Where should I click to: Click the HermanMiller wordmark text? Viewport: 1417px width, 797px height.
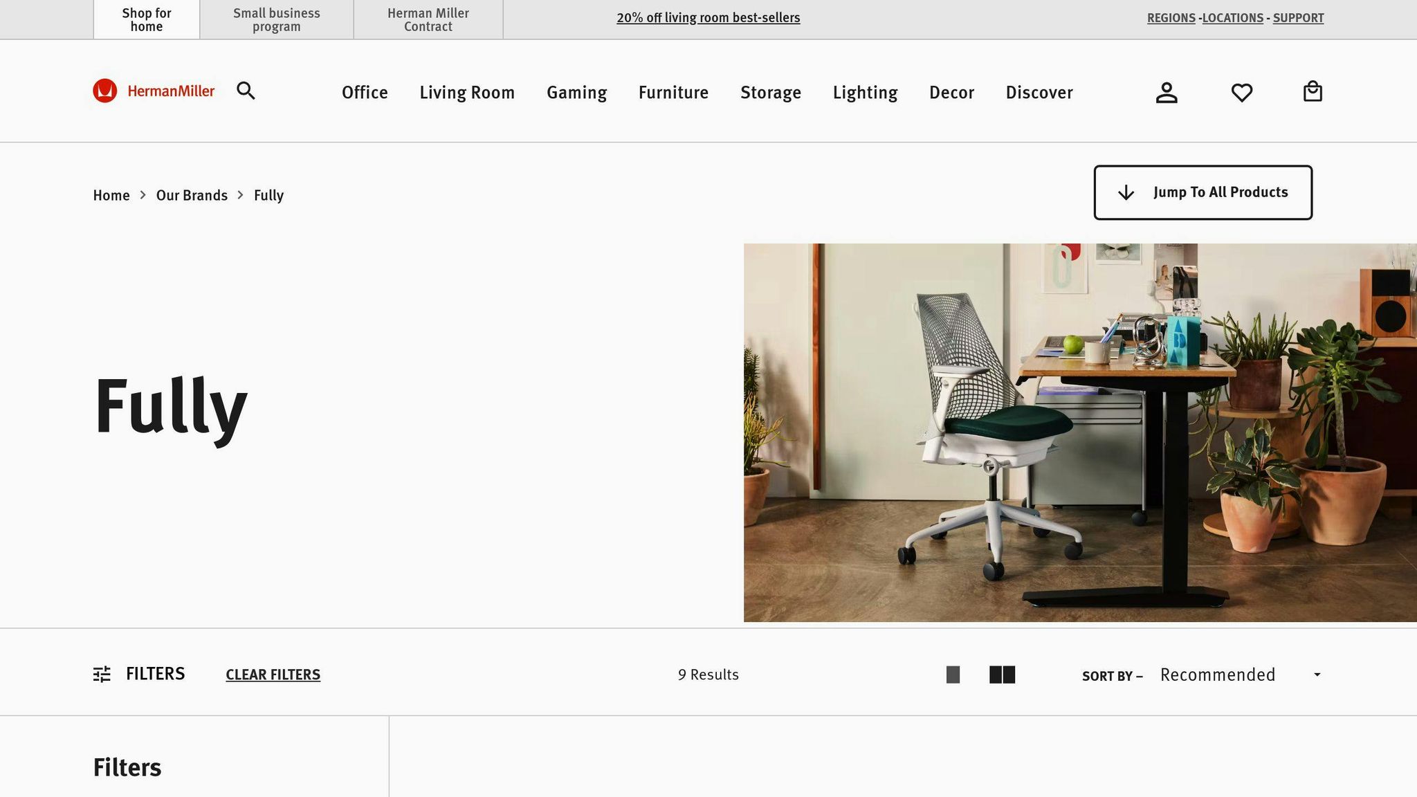pyautogui.click(x=171, y=91)
